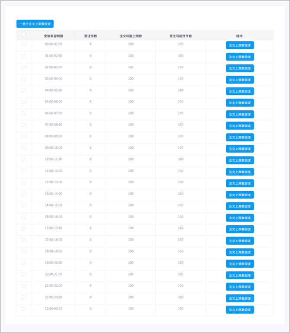Set order limit for 22:00-23:00 slot

pyautogui.click(x=240, y=298)
